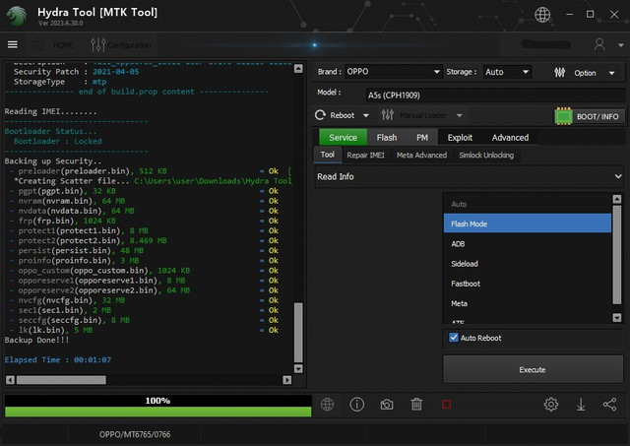Click the Bootloader : Locked log line
The width and height of the screenshot is (630, 446).
click(x=58, y=141)
